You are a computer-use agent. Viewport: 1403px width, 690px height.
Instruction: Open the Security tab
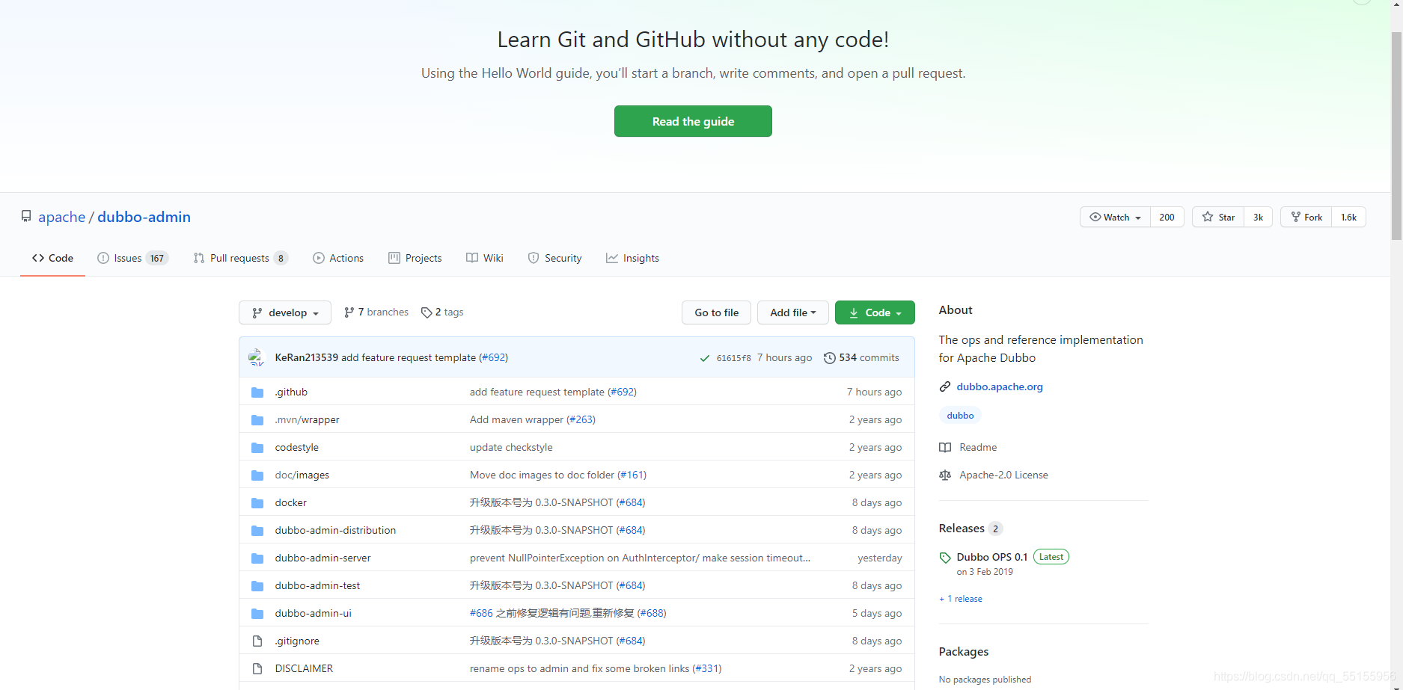tap(554, 258)
